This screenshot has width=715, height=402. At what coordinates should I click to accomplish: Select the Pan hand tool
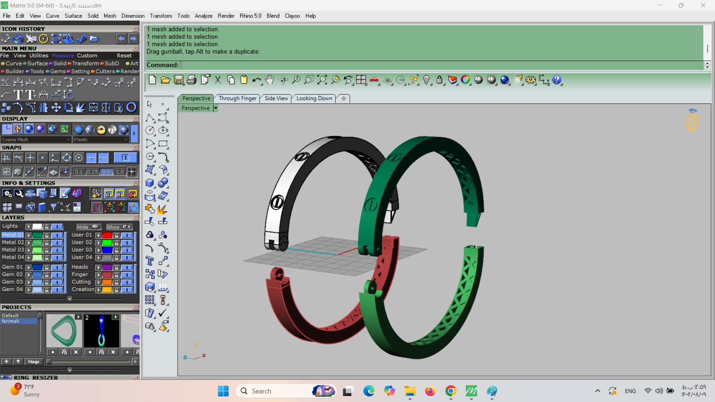pos(269,80)
